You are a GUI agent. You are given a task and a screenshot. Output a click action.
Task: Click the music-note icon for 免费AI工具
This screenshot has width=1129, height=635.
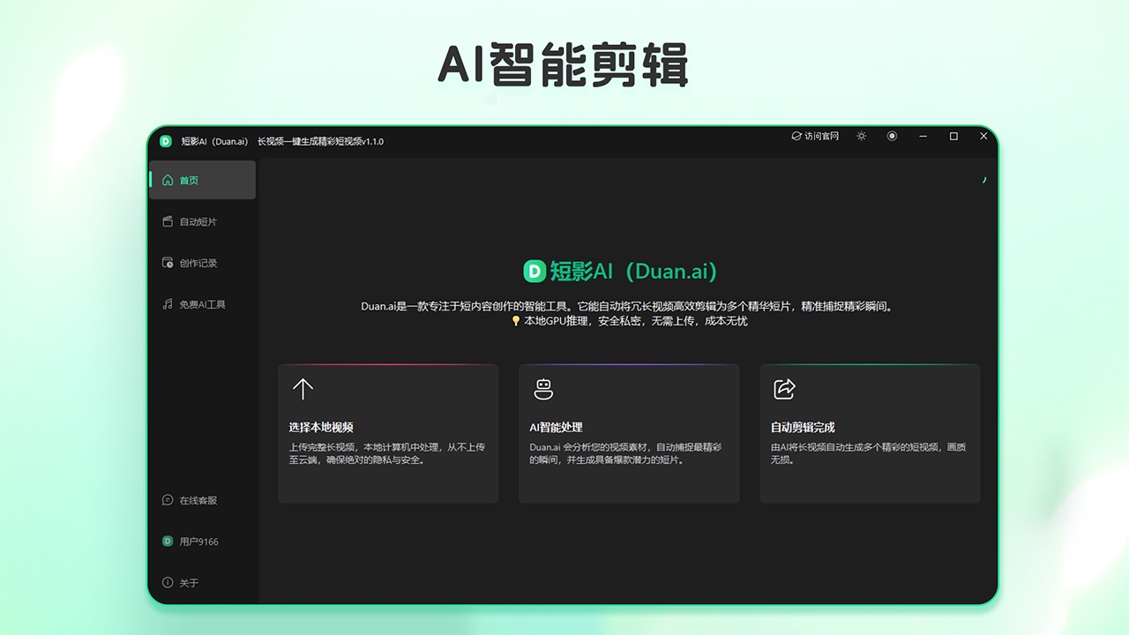pos(167,303)
